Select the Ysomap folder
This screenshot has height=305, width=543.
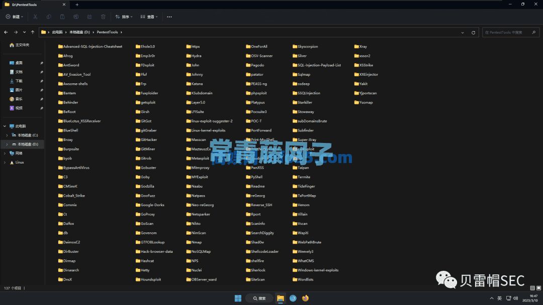point(364,102)
